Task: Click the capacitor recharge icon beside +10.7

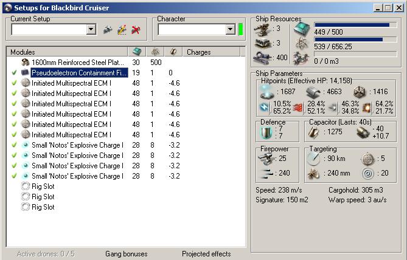Action: [x=363, y=132]
